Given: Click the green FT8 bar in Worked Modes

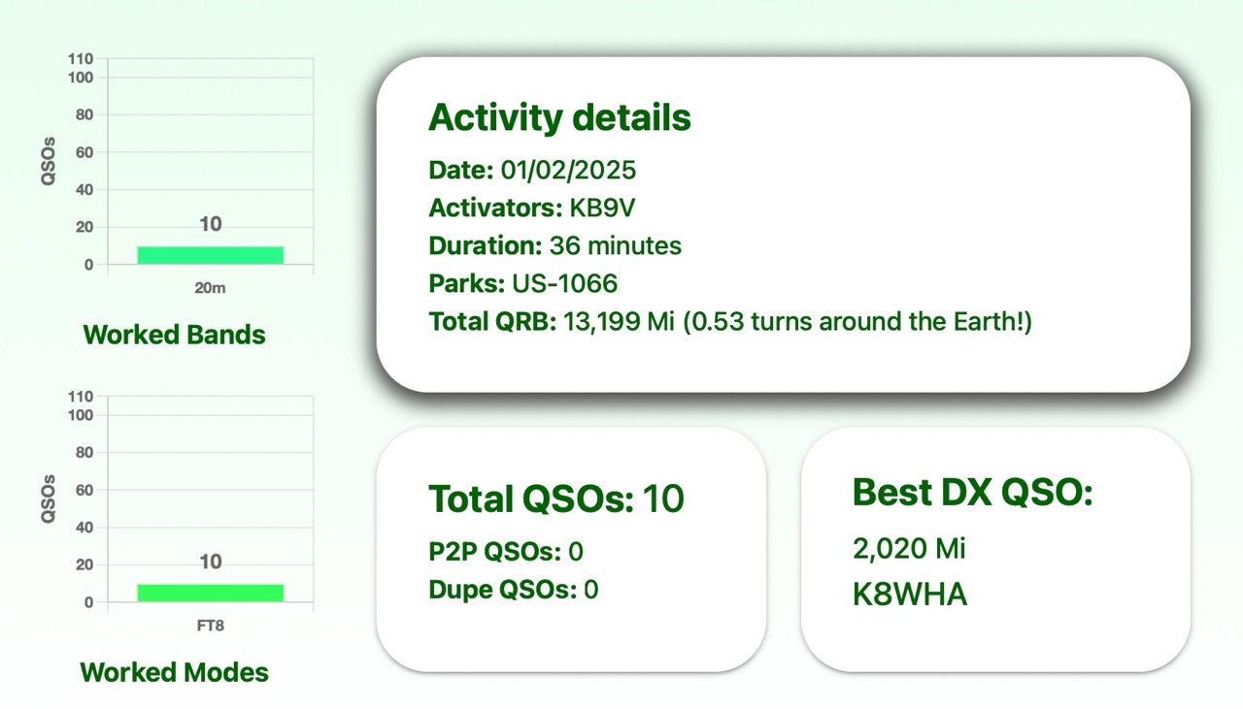Looking at the screenshot, I should click(x=210, y=593).
